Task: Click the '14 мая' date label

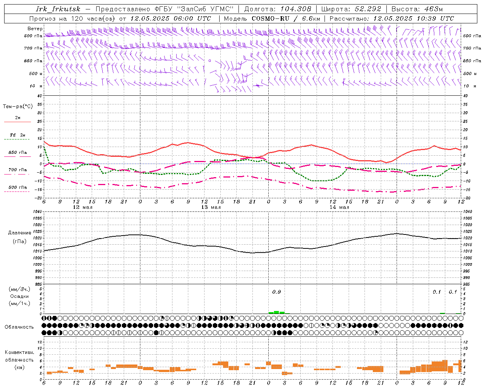Action: coord(339,207)
